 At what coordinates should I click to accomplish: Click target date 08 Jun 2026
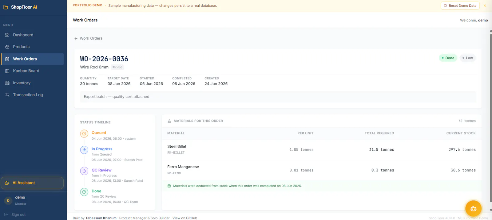(x=119, y=84)
